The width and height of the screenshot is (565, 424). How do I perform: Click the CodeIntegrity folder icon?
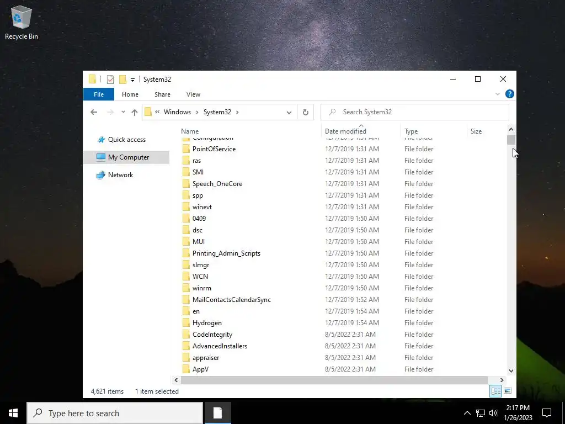click(x=186, y=335)
